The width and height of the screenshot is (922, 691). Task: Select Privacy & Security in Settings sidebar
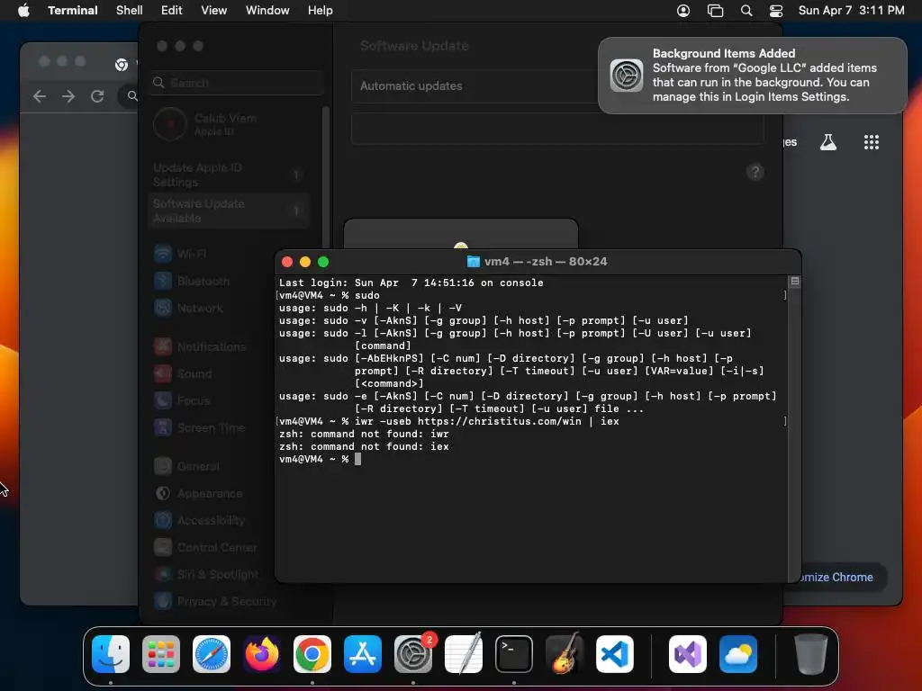click(x=230, y=602)
